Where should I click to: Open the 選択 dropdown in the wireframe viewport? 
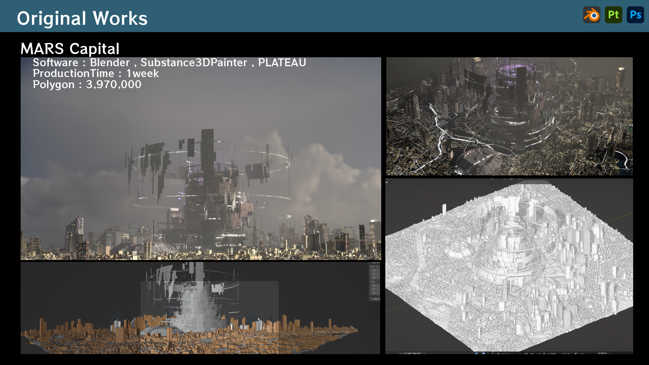[388, 182]
